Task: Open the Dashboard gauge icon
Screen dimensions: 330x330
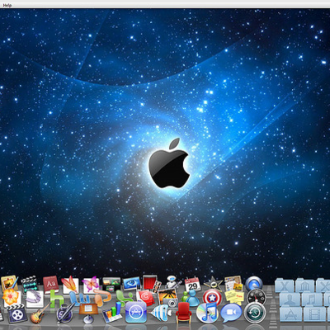Action: 256,297
